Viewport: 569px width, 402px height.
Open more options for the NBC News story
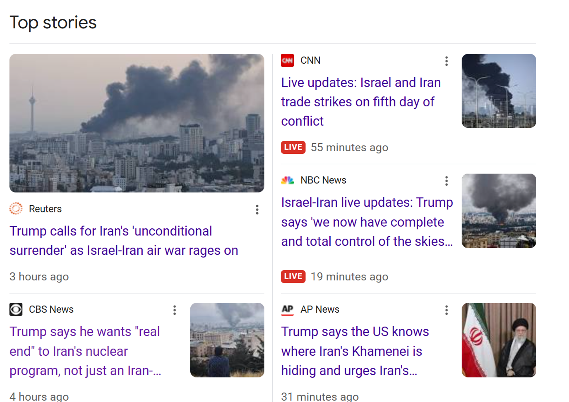tap(446, 181)
